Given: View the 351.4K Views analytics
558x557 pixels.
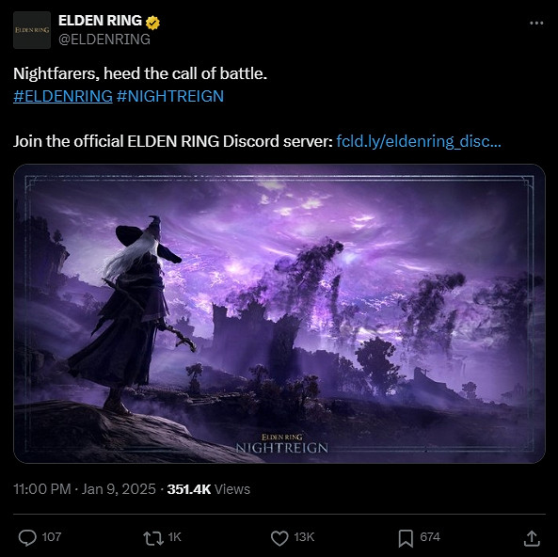Looking at the screenshot, I should click(x=209, y=489).
